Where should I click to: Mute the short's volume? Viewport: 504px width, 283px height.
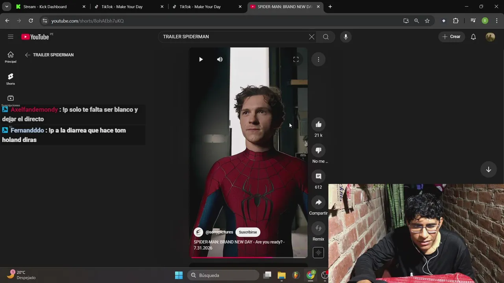point(220,59)
